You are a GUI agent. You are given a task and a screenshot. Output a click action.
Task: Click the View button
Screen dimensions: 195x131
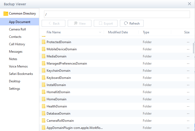pyautogui.click(x=80, y=23)
